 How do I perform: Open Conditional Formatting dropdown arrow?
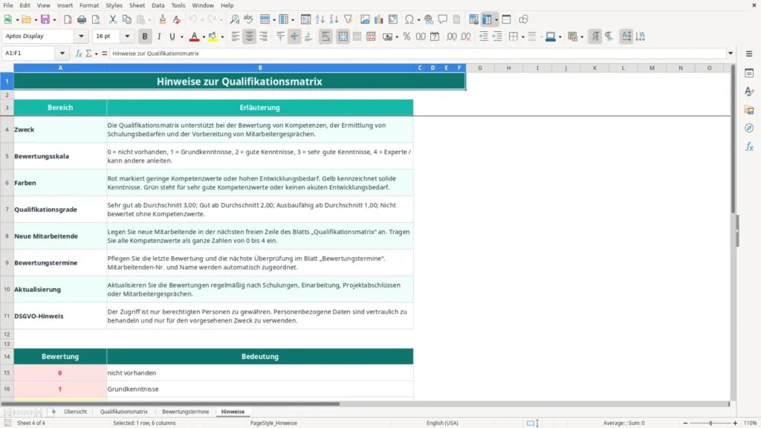(582, 37)
